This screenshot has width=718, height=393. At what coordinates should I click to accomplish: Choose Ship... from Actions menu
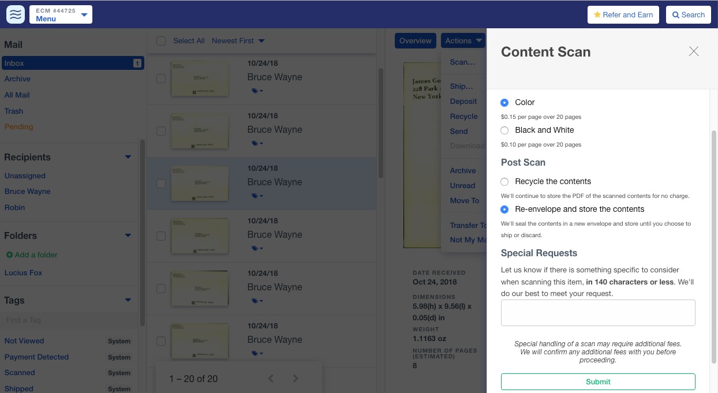click(x=461, y=86)
